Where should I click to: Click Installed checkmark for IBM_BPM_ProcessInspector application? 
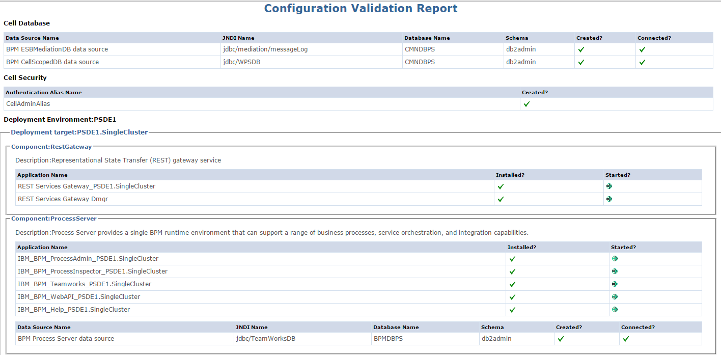click(512, 271)
